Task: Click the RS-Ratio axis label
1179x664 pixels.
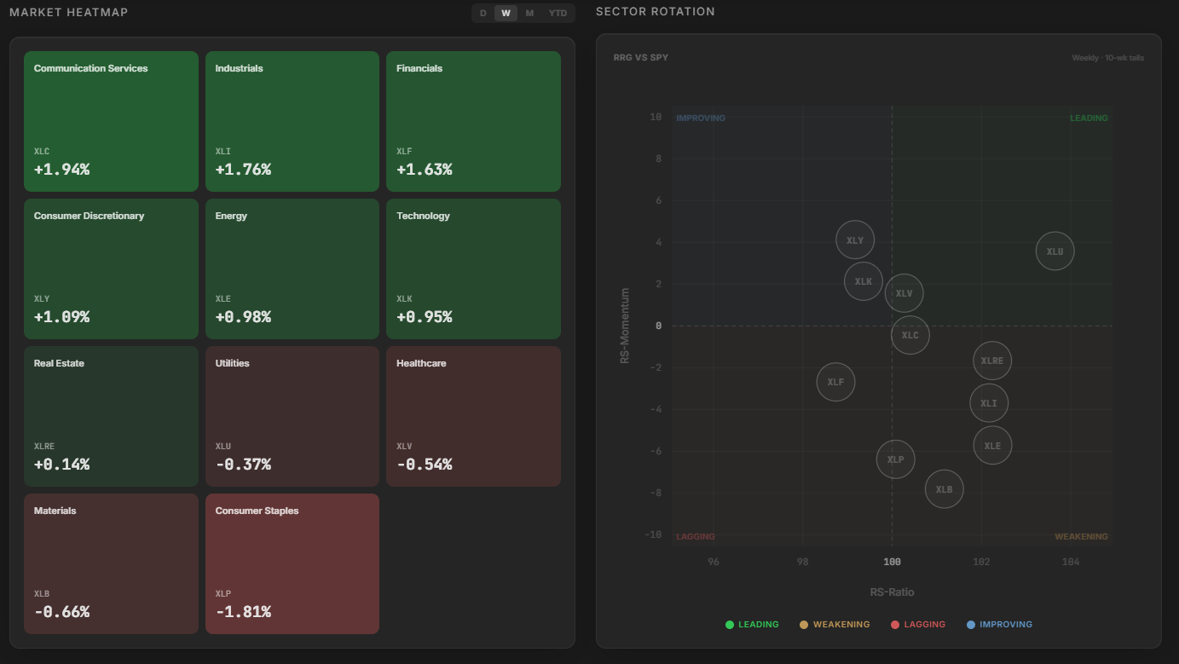Action: (892, 592)
